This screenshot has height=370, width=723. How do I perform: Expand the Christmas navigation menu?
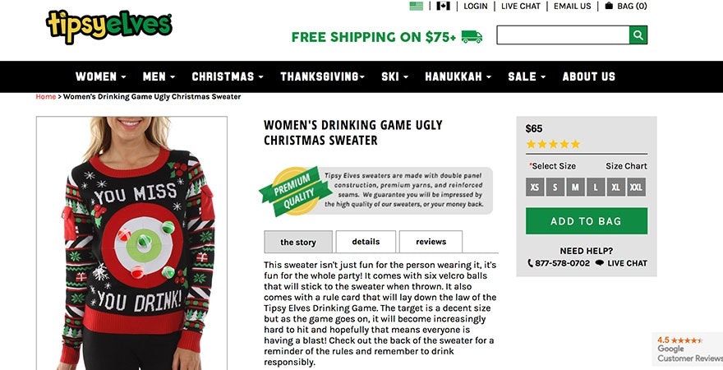[228, 76]
